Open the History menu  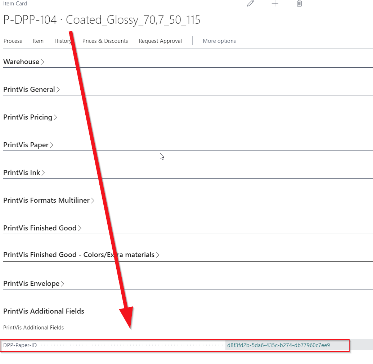(x=63, y=41)
